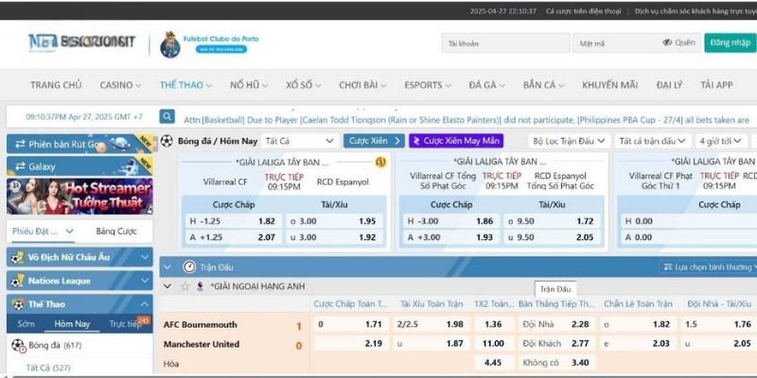Click the Tài khoản username field
The height and width of the screenshot is (378, 757).
tap(504, 43)
